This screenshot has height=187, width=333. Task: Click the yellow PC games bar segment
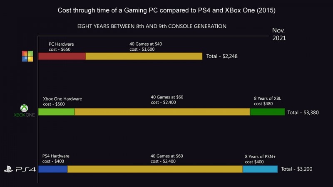click(x=144, y=56)
